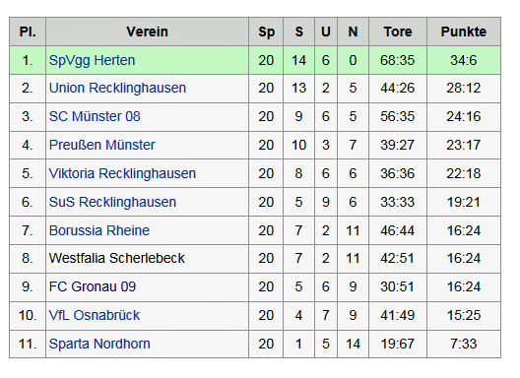Click the N column header
520x378 pixels.
click(353, 31)
